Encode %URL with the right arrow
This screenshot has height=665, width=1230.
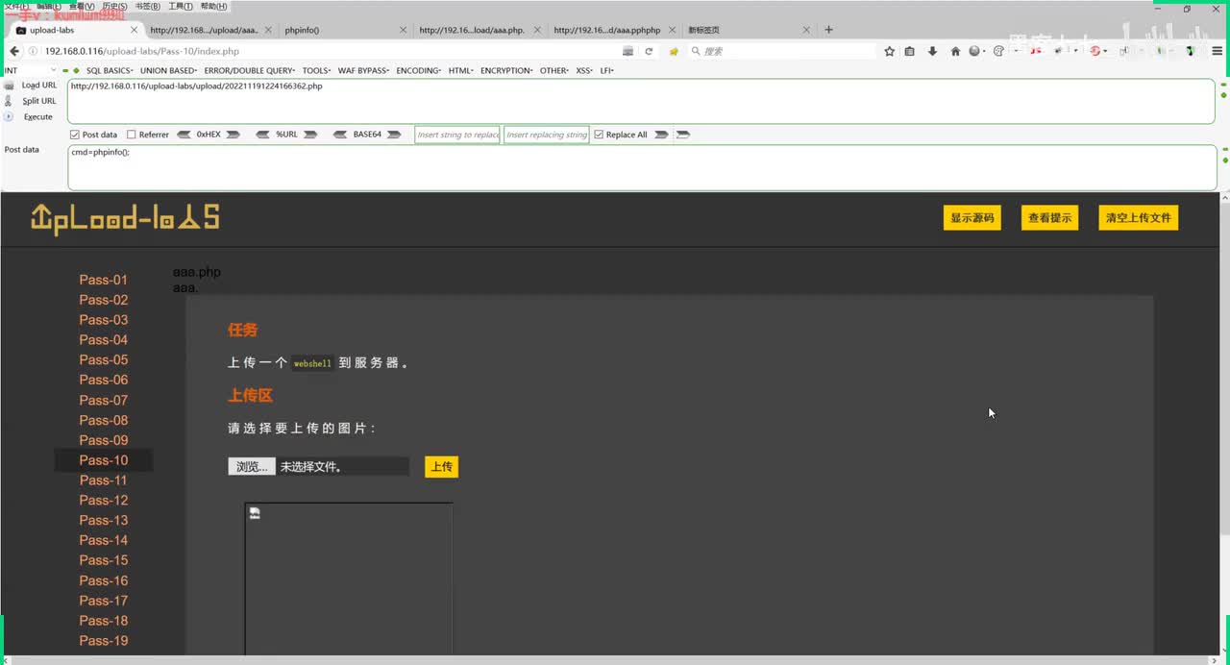(x=310, y=135)
